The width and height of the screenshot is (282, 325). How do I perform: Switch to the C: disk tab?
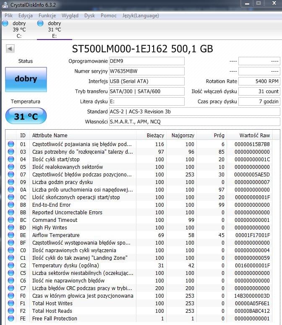click(x=19, y=29)
